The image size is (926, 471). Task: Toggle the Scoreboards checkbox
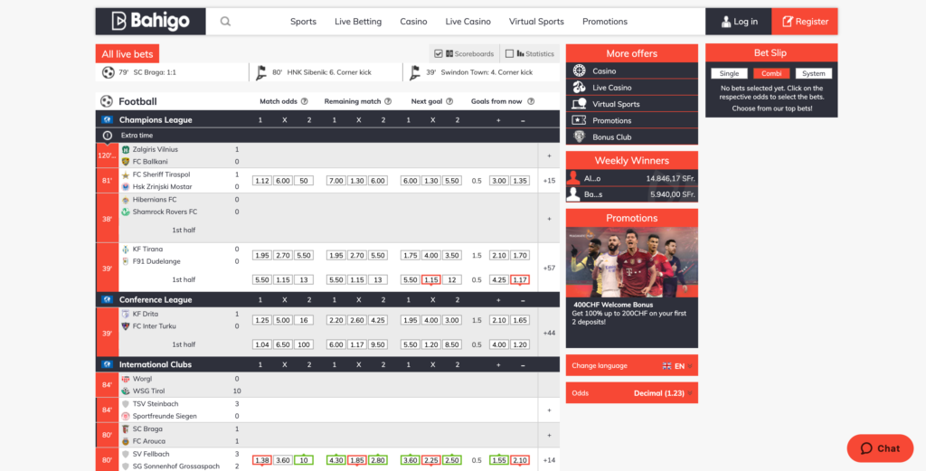tap(439, 53)
